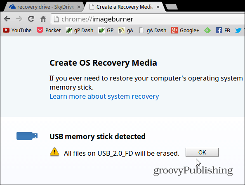The width and height of the screenshot is (245, 185).
Task: Open the Google+ bookmark
Action: (x=185, y=30)
